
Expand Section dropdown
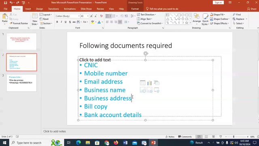pos(46,24)
